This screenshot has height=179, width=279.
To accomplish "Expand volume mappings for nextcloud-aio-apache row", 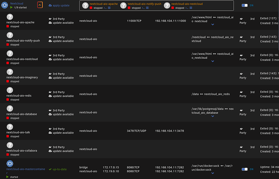I will [x=213, y=24].
